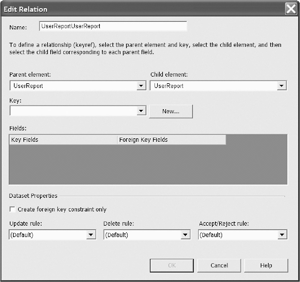Open the Key dropdown arrow
This screenshot has height=282, width=300.
[x=141, y=111]
